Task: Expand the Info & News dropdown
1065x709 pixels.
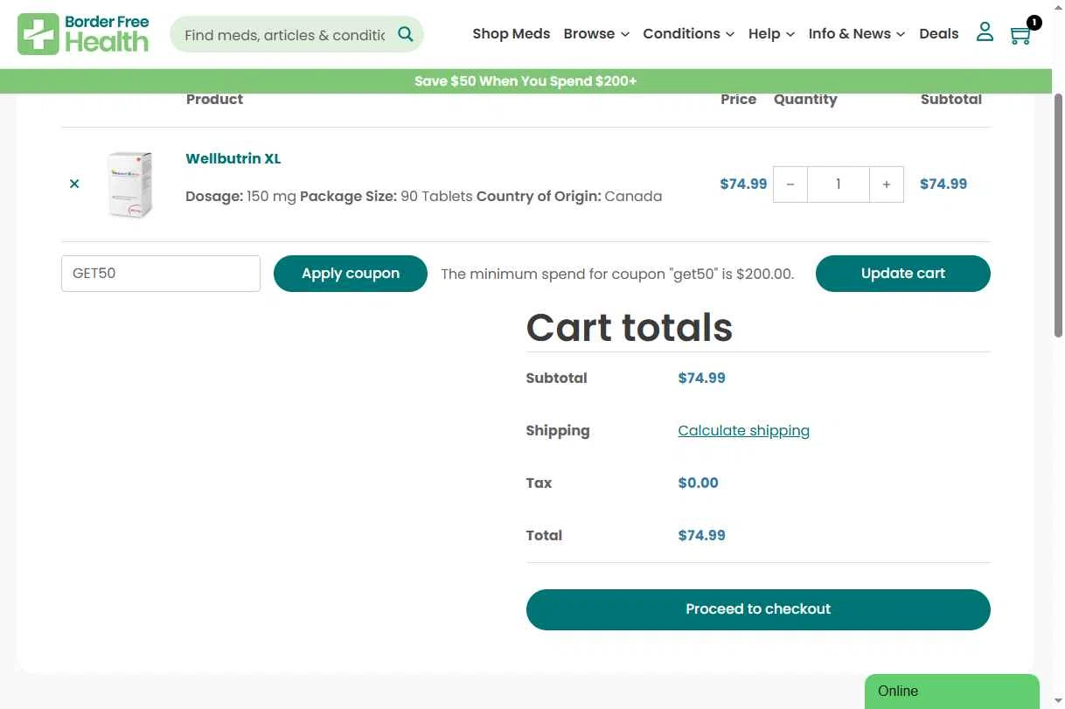Action: [857, 34]
